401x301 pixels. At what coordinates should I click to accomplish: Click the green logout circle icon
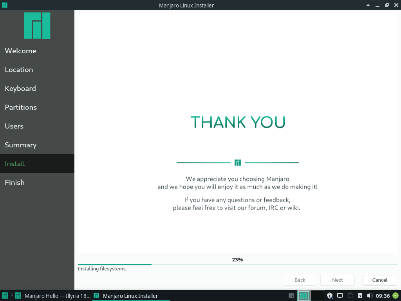[x=396, y=296]
